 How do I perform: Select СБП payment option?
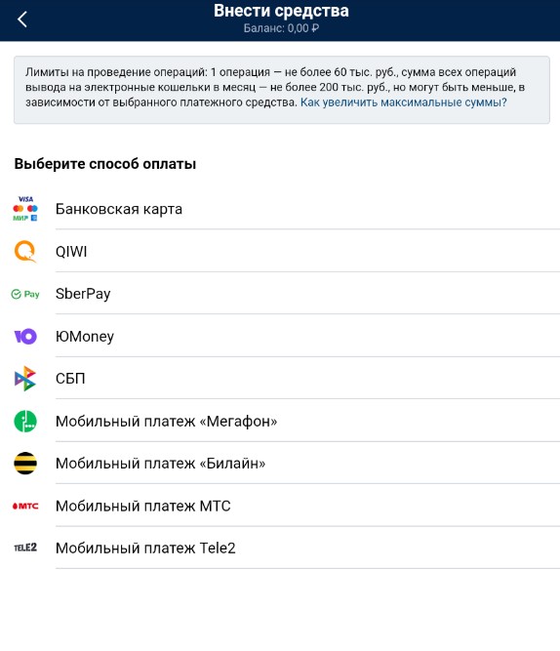pyautogui.click(x=280, y=379)
